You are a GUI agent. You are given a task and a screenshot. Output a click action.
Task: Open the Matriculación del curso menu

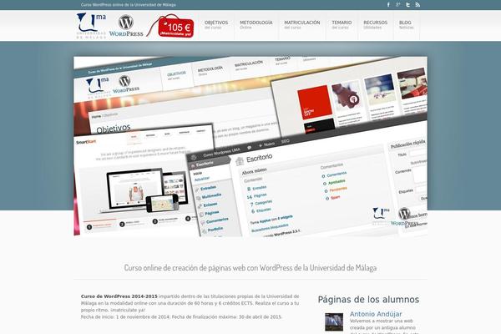[302, 25]
